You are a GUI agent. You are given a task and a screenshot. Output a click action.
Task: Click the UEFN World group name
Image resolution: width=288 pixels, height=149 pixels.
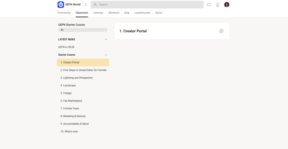(73, 4)
